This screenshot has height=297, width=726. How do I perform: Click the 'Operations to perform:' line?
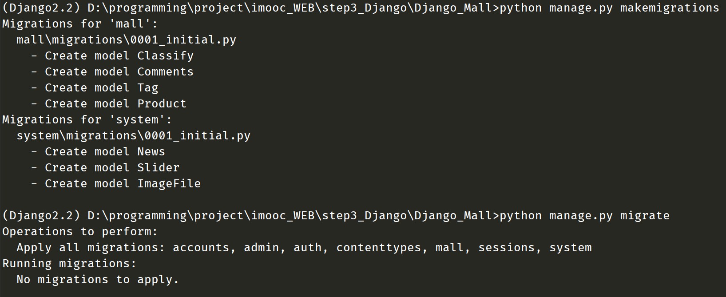click(80, 232)
